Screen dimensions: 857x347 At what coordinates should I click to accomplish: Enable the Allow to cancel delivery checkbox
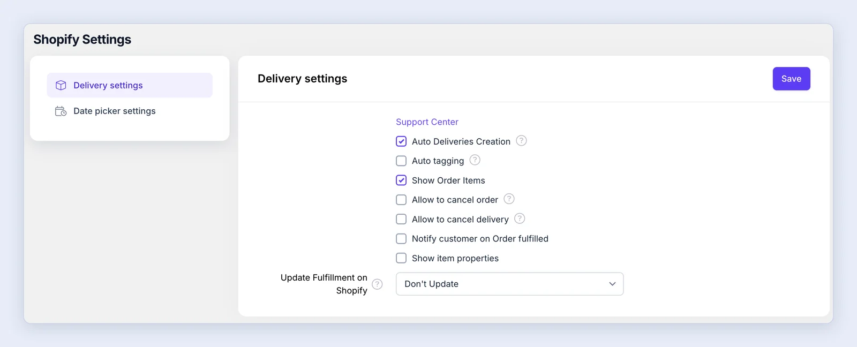pyautogui.click(x=401, y=219)
